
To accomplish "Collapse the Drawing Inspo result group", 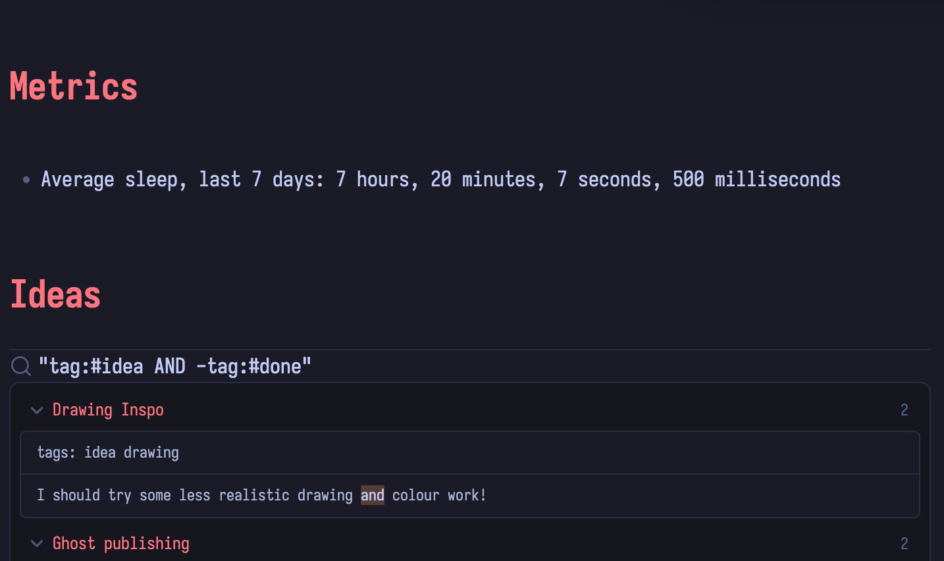I will pos(37,410).
